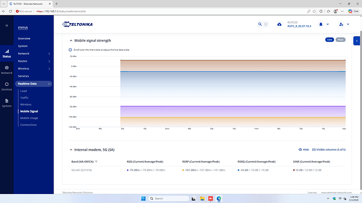Open the browser profile avatar
The width and height of the screenshot is (362, 203).
point(335,11)
